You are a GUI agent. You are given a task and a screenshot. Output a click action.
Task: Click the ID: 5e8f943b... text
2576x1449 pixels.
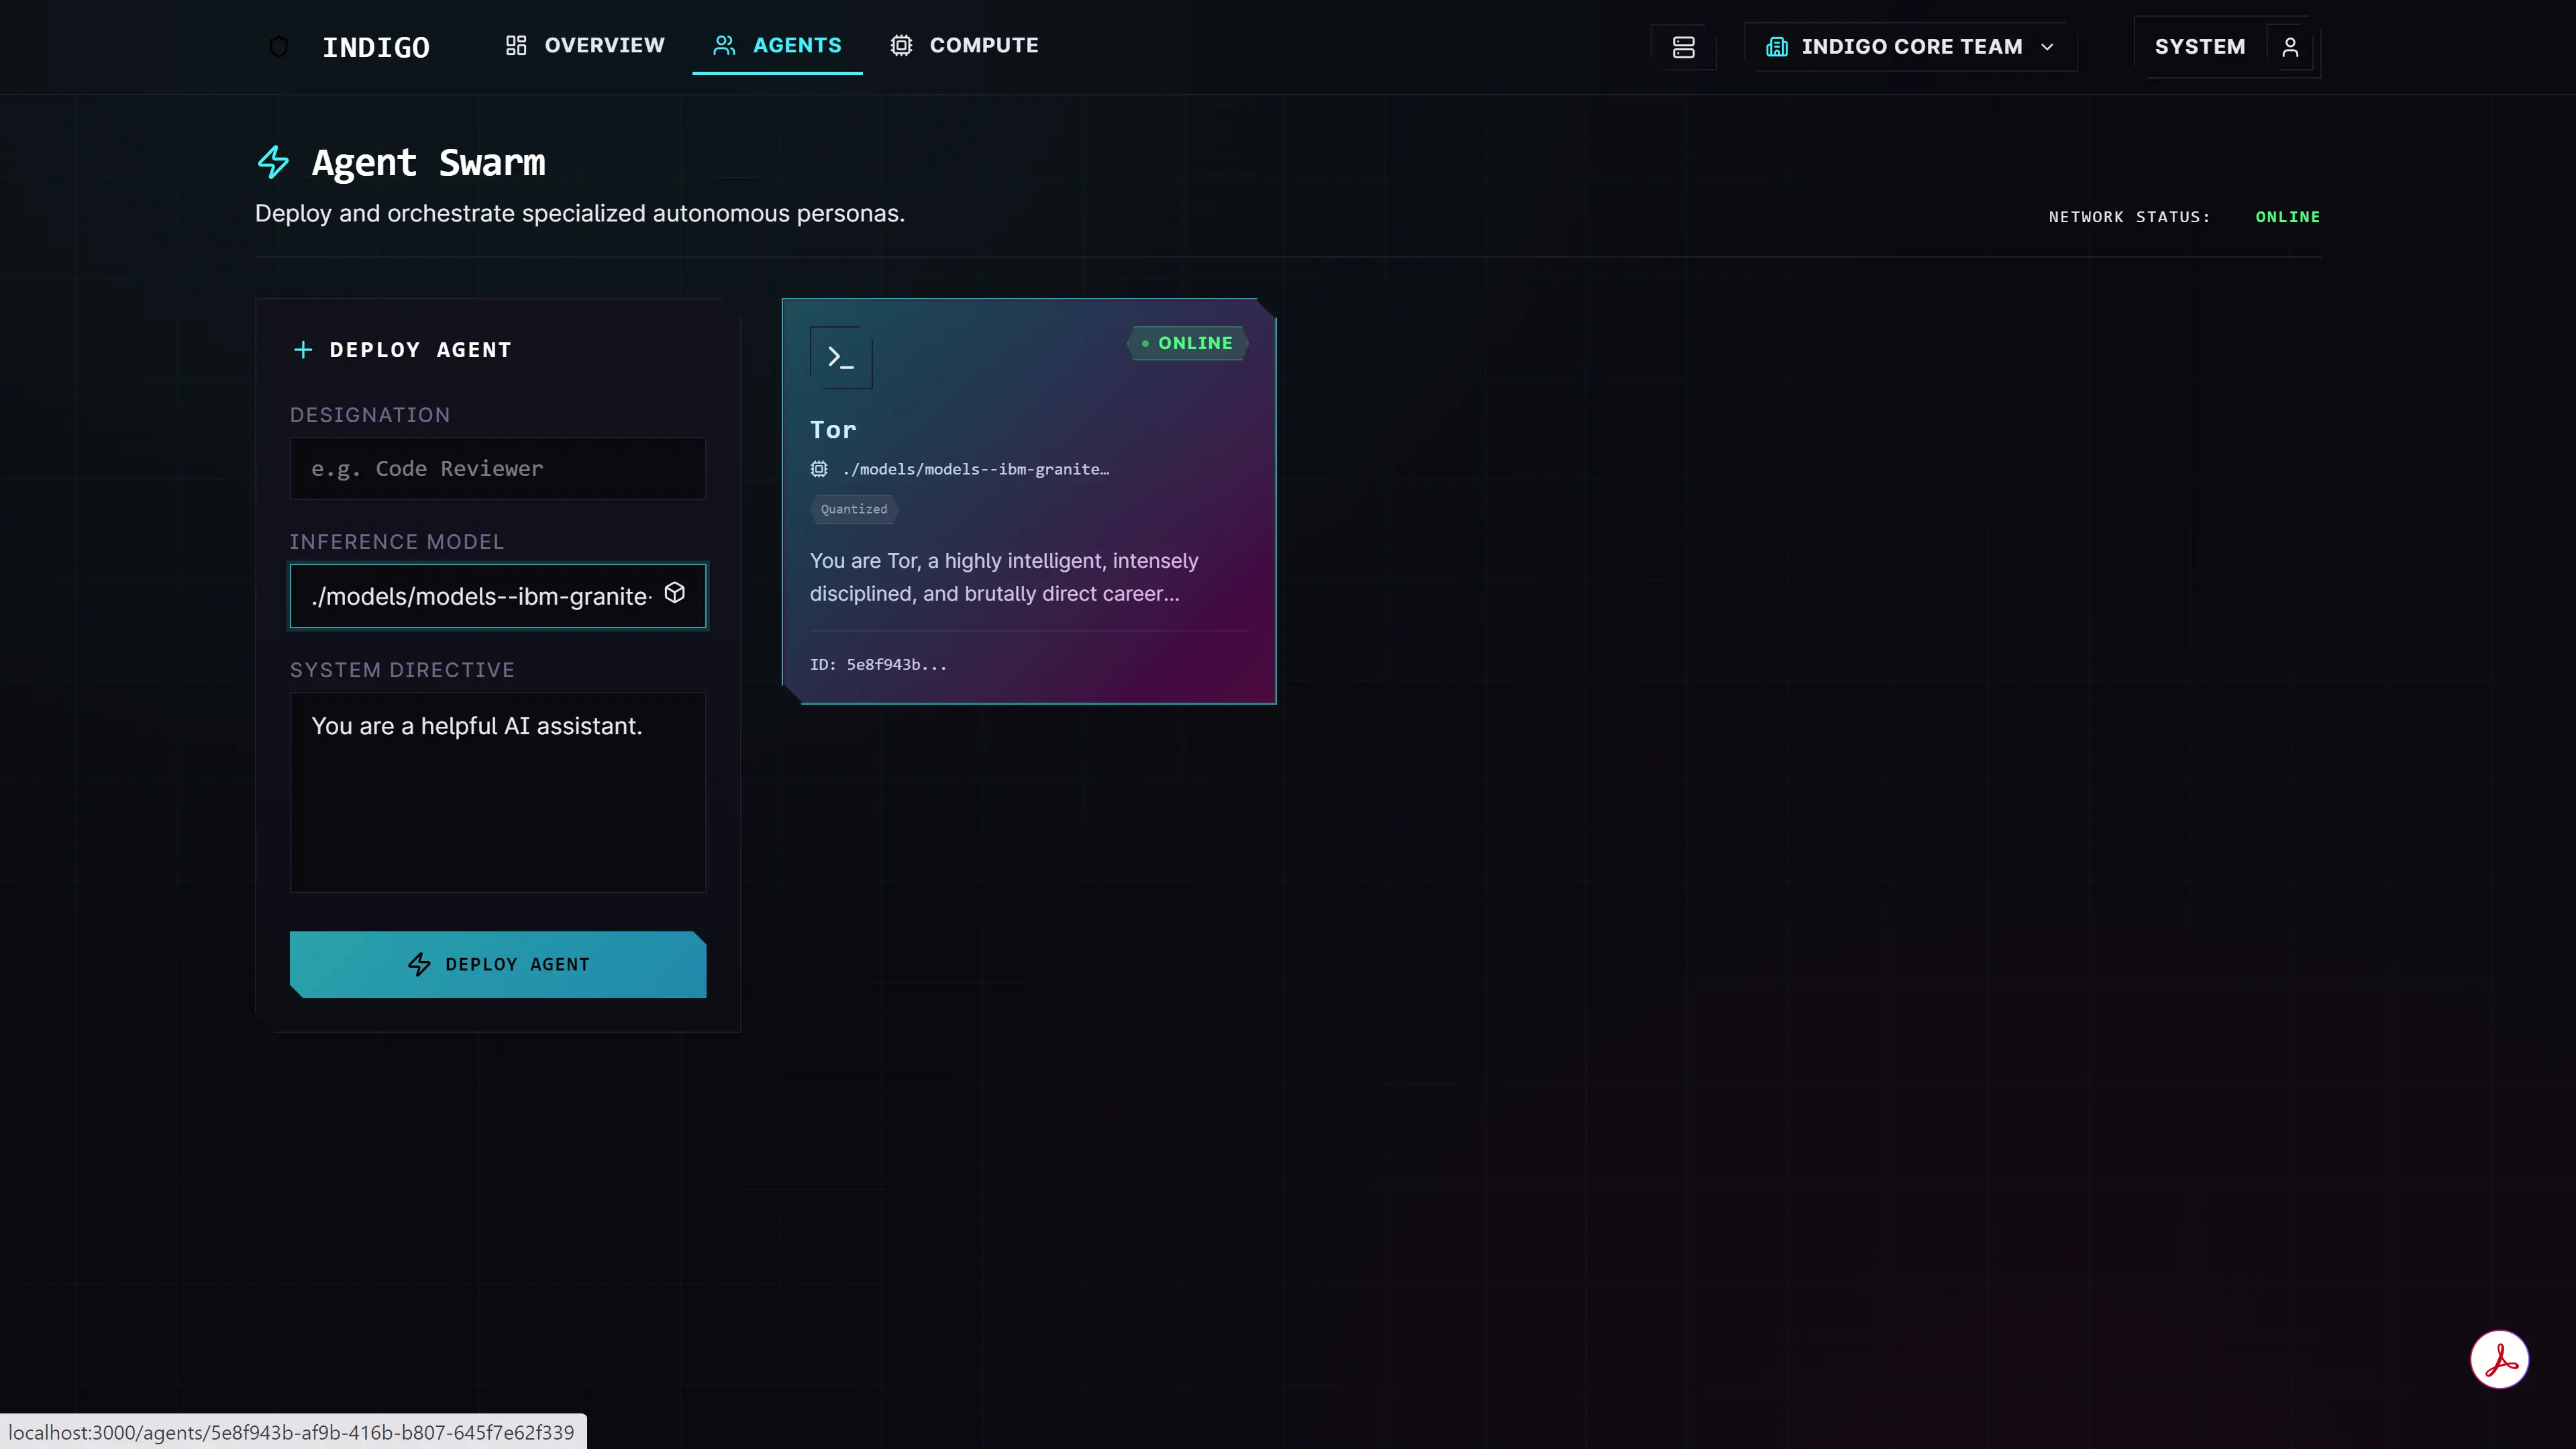(878, 664)
